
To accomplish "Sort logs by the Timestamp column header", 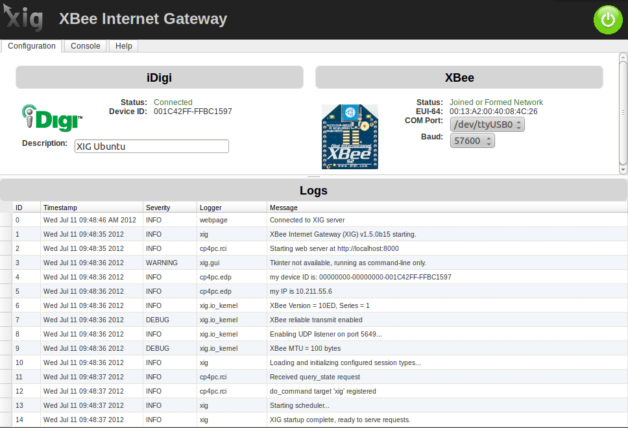I will pyautogui.click(x=91, y=208).
